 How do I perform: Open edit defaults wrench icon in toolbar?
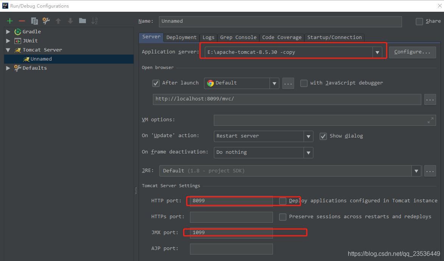(x=46, y=21)
